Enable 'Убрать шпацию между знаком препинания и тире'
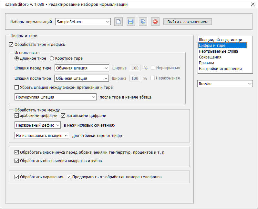 (x=17, y=87)
